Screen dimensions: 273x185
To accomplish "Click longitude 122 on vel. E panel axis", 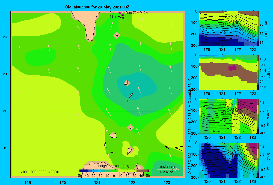I will click(x=238, y=181).
